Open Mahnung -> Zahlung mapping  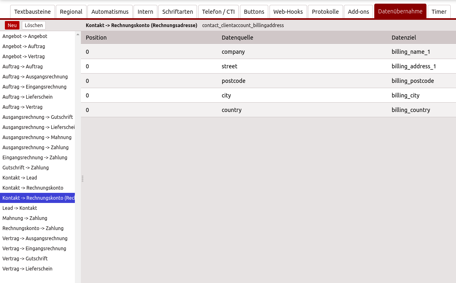click(x=25, y=218)
